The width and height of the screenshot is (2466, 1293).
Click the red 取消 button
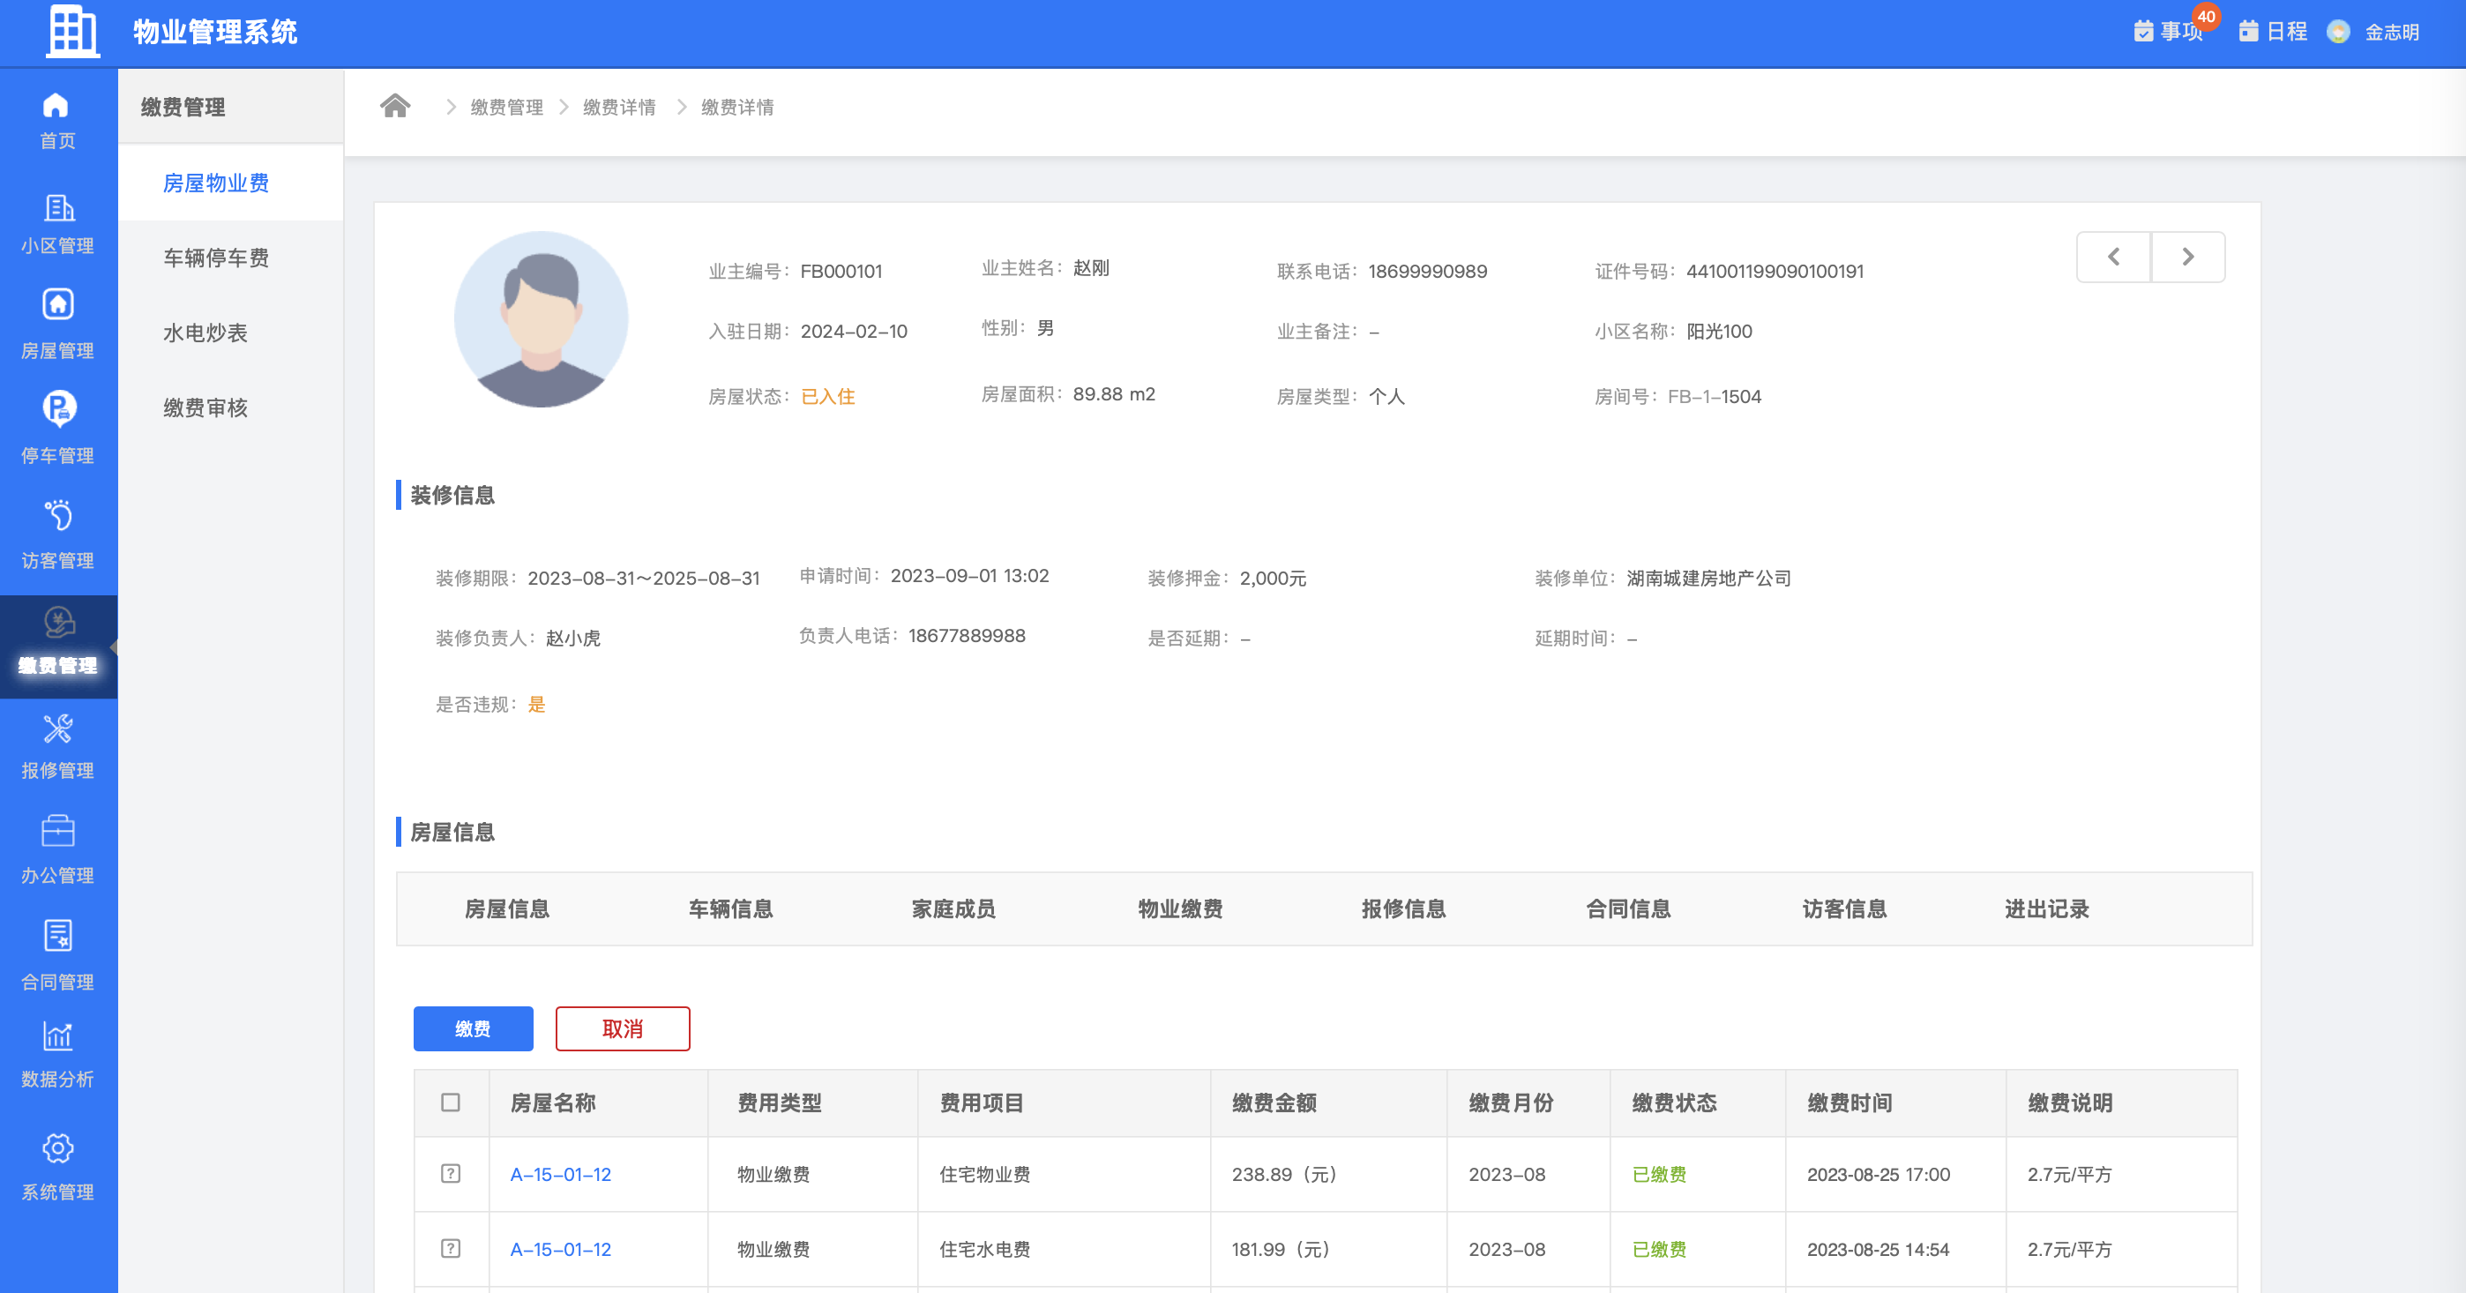tap(623, 1029)
